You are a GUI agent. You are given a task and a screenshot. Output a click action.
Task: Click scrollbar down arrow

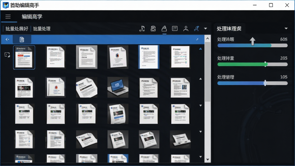point(207,160)
